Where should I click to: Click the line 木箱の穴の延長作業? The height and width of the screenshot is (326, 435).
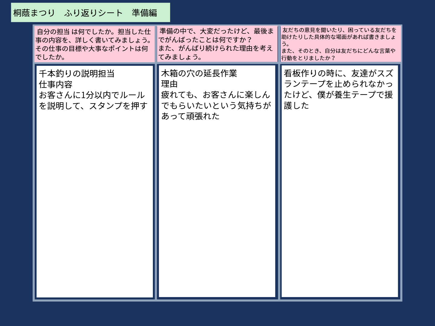pyautogui.click(x=199, y=73)
